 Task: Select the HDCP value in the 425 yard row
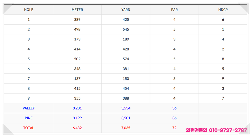pyautogui.click(x=223, y=19)
